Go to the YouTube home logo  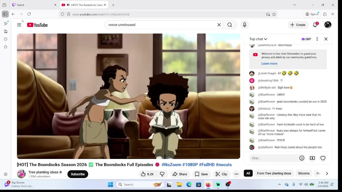[37, 25]
